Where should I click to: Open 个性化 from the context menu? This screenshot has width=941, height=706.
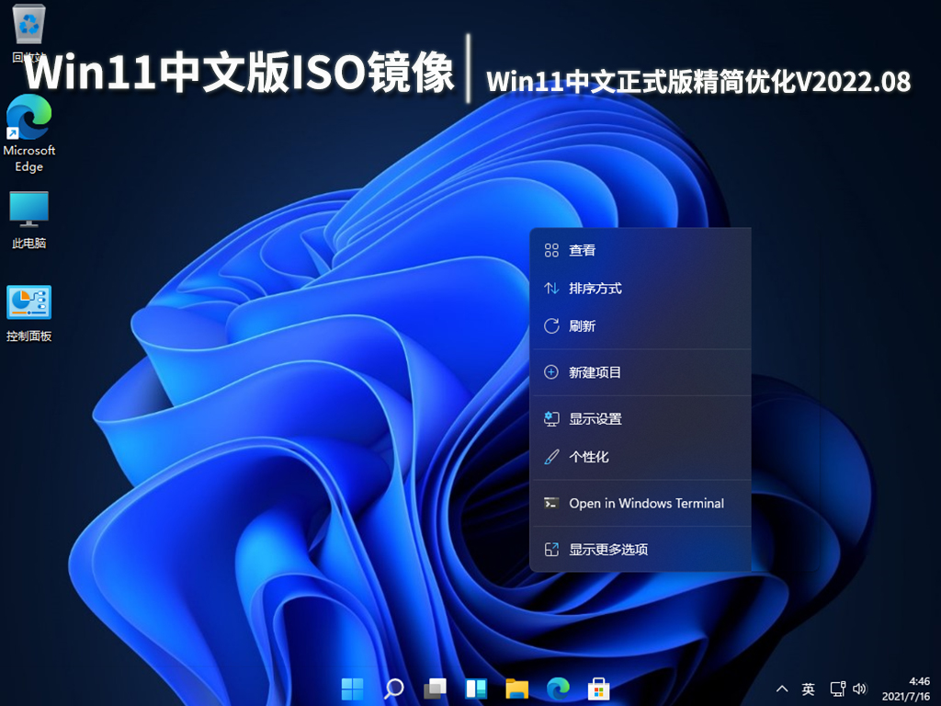pyautogui.click(x=641, y=457)
